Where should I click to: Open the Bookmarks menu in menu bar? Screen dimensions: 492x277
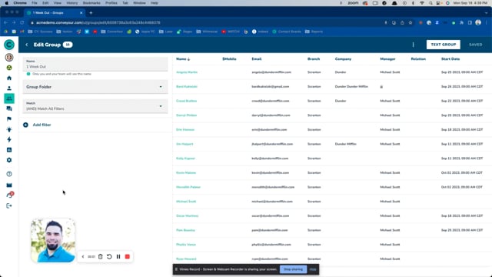(91, 3)
